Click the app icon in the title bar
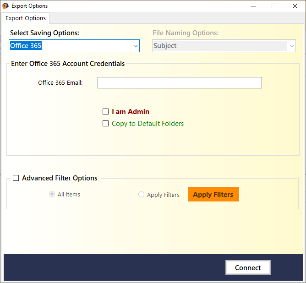 5,6
